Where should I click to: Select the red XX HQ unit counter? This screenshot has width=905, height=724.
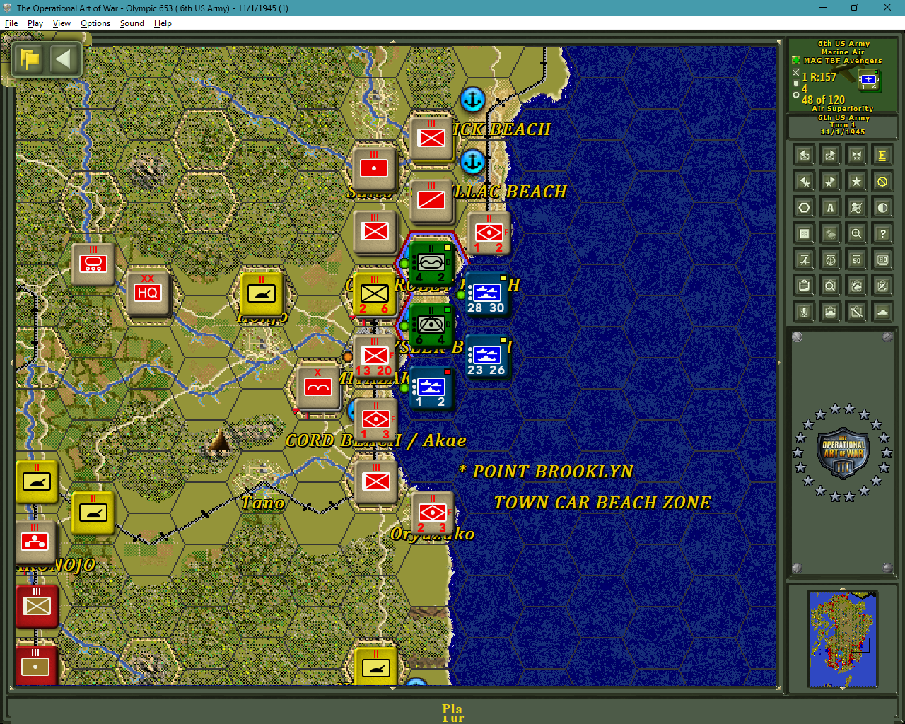coord(148,293)
